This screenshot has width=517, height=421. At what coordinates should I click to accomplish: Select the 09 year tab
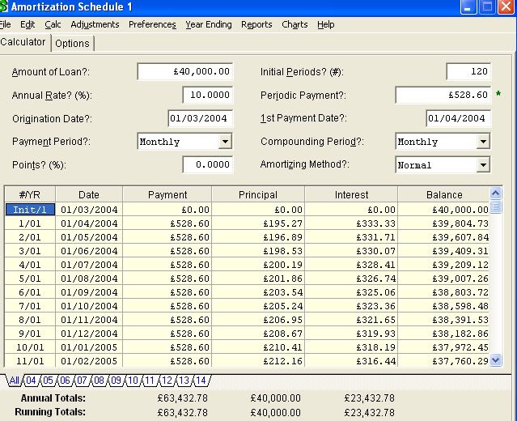116,380
